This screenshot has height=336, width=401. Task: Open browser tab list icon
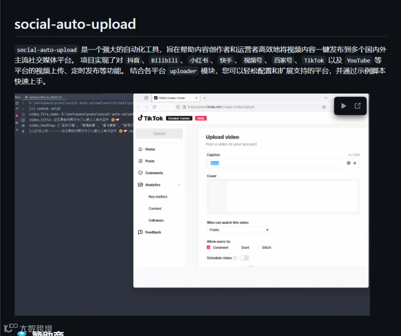click(x=146, y=98)
